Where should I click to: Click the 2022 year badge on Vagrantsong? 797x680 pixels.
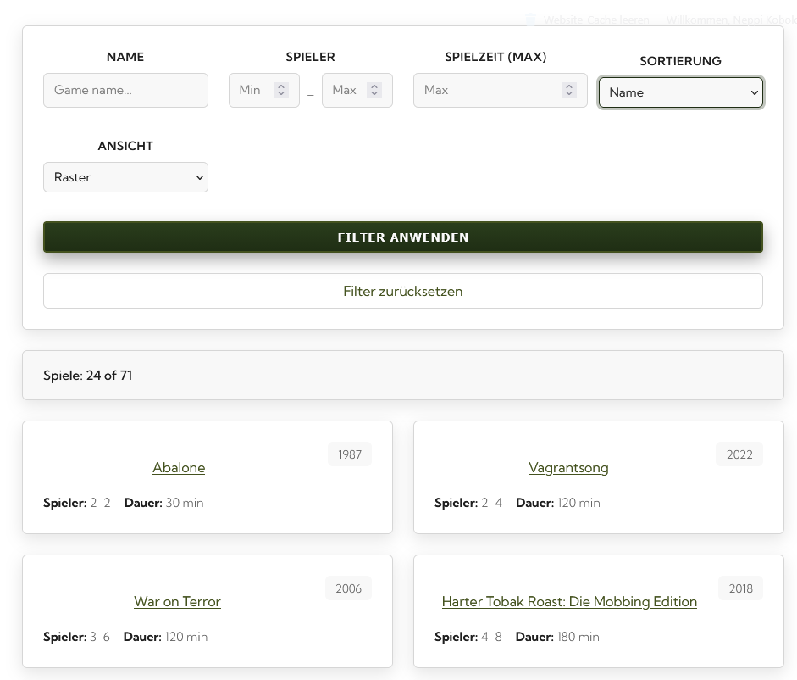(739, 454)
